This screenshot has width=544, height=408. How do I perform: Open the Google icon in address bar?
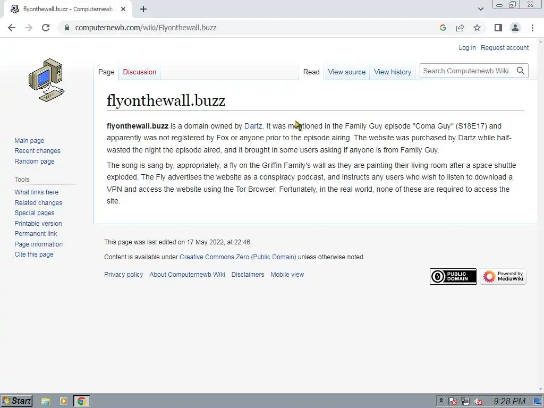coord(443,28)
